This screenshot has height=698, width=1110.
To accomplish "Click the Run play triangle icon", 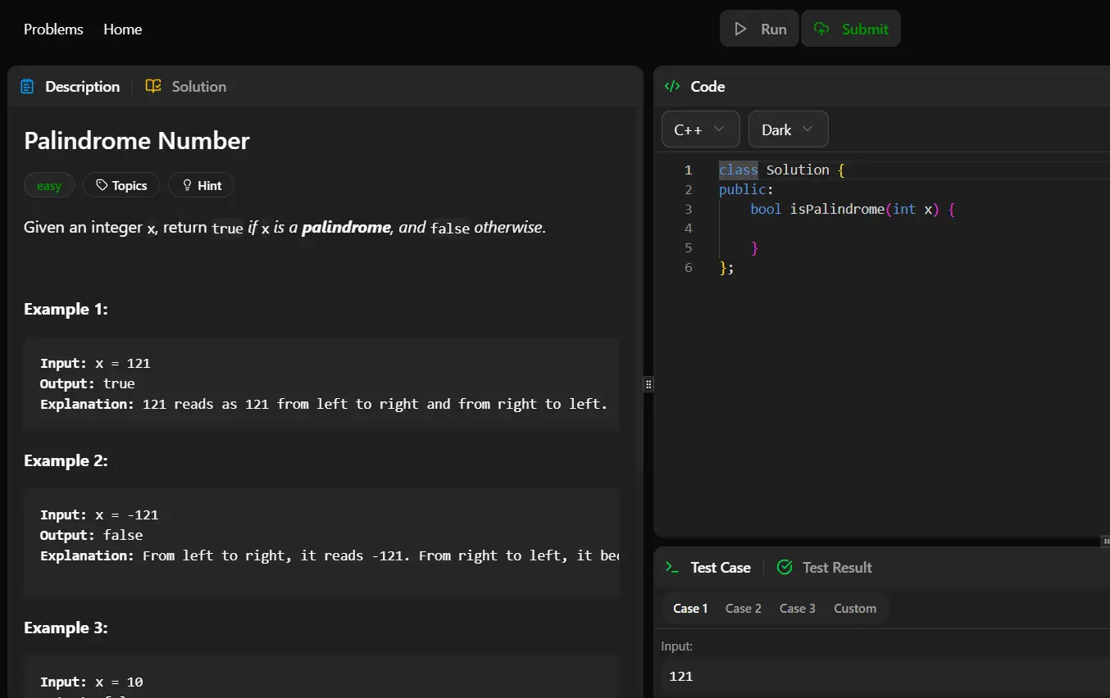I will pos(740,29).
